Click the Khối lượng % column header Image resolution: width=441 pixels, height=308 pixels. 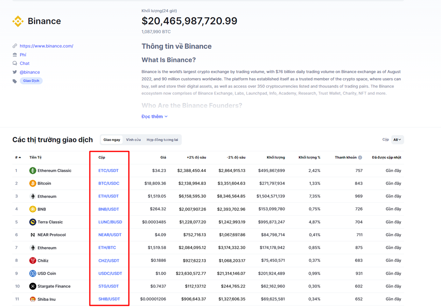coord(309,158)
